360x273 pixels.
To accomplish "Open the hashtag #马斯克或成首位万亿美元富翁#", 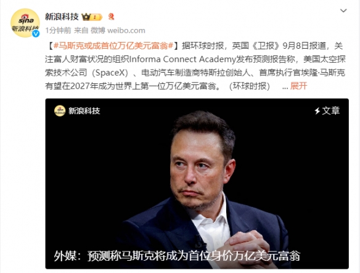I will click(113, 46).
